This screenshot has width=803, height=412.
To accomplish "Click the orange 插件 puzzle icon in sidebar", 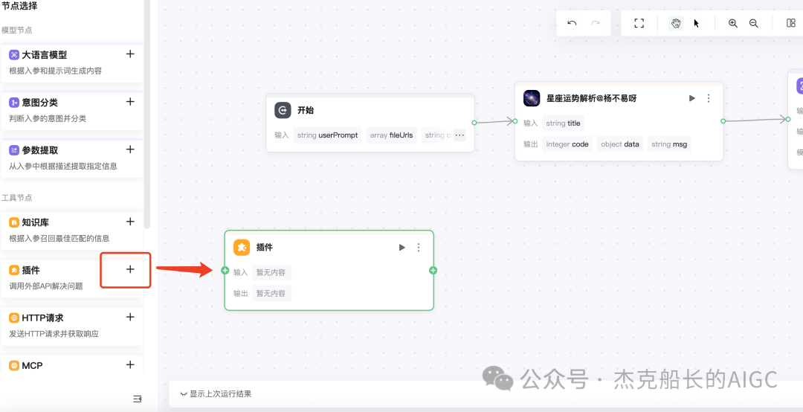I will click(x=14, y=270).
